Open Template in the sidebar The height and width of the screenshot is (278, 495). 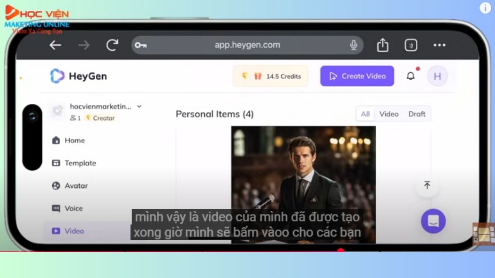(74, 163)
